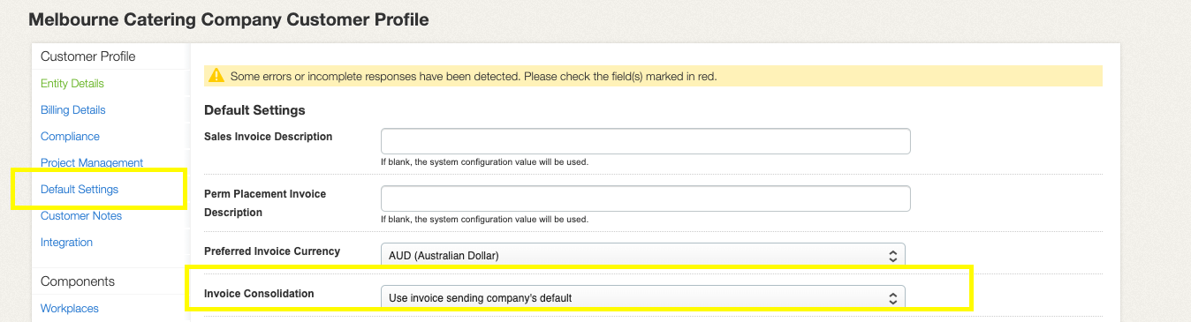Click the Customer Profile sidebar heading
Viewport: 1191px width, 322px height.
(88, 56)
